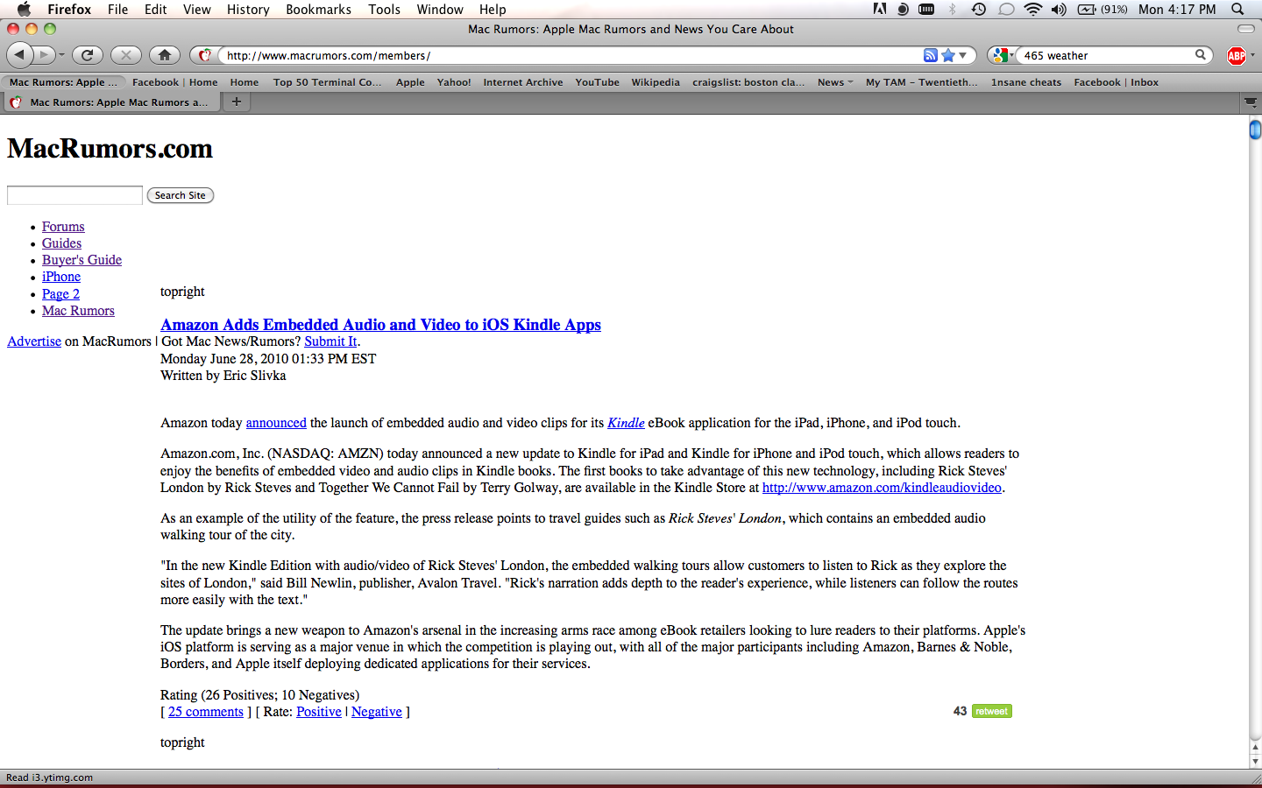The height and width of the screenshot is (788, 1262).
Task: Open the 'Facebook | Inbox' bookmark
Action: coord(1116,82)
